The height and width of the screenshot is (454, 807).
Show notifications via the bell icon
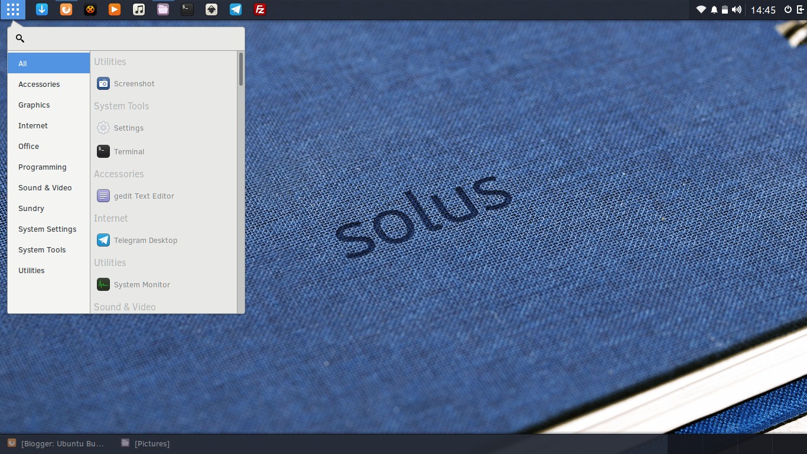714,9
